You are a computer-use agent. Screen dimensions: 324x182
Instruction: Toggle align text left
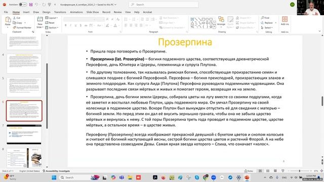[x=126, y=25]
